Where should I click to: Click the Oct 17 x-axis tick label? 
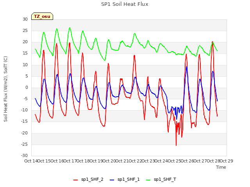pos(70,161)
